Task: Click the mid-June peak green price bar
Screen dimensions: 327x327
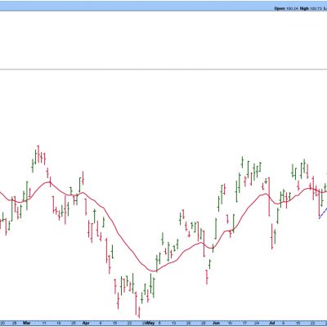Action: 242,162
